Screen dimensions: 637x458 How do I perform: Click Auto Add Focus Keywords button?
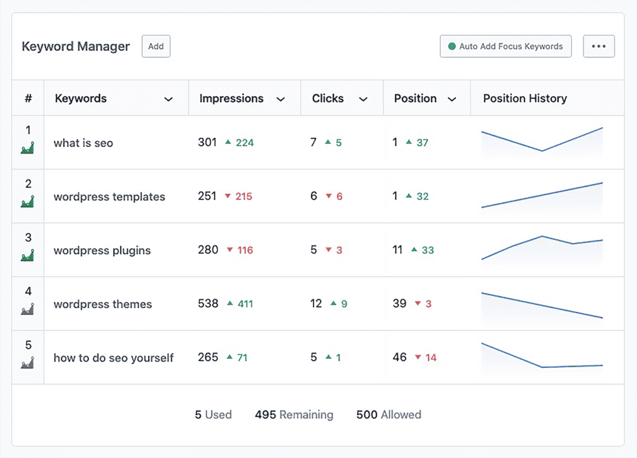click(505, 47)
